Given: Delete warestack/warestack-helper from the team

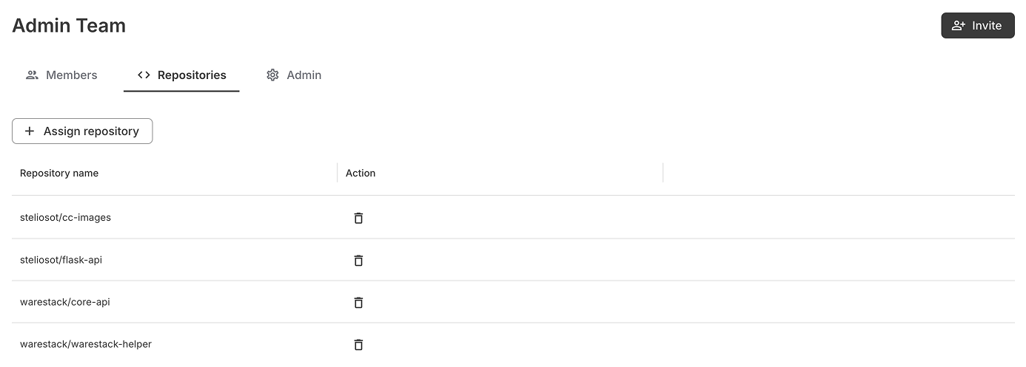Looking at the screenshot, I should point(358,344).
